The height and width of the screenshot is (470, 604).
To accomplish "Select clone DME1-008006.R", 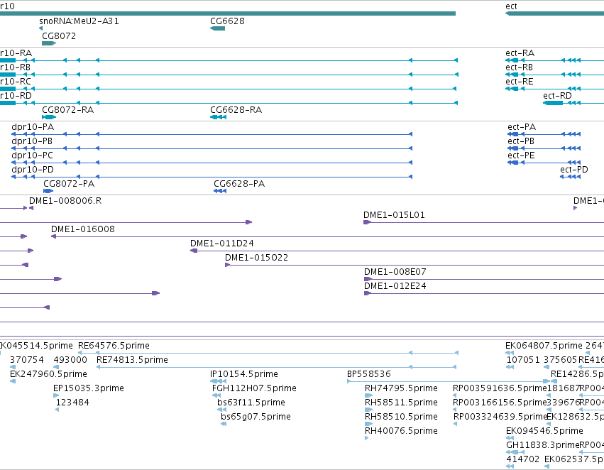I will pyautogui.click(x=65, y=201).
